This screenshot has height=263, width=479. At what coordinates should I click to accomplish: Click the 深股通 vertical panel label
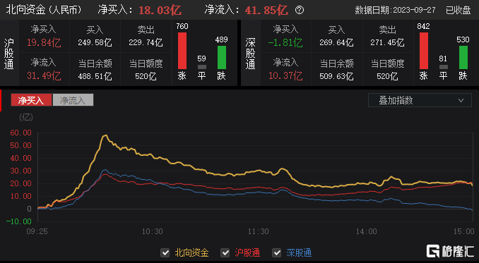(251, 54)
